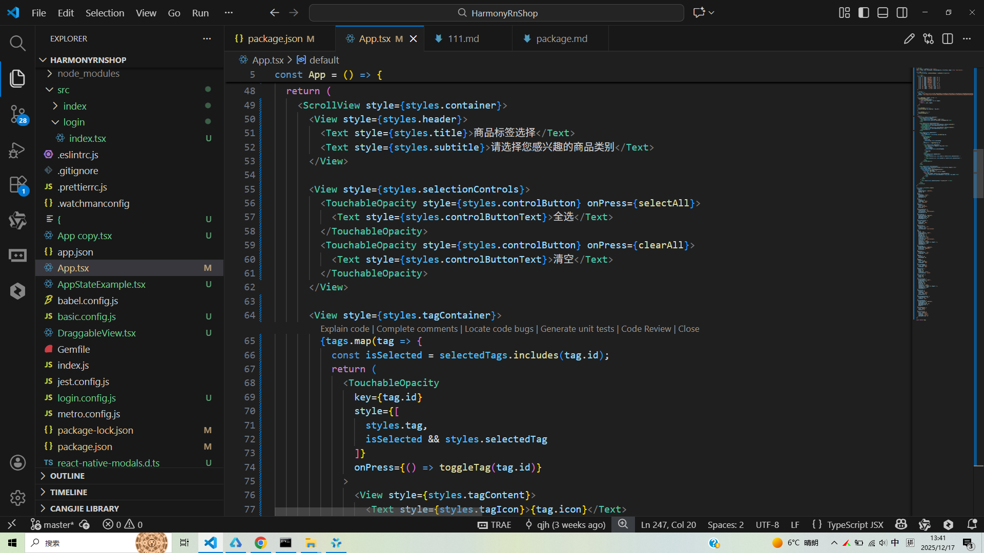Open the Manage gear icon
The height and width of the screenshot is (553, 984).
tap(17, 498)
